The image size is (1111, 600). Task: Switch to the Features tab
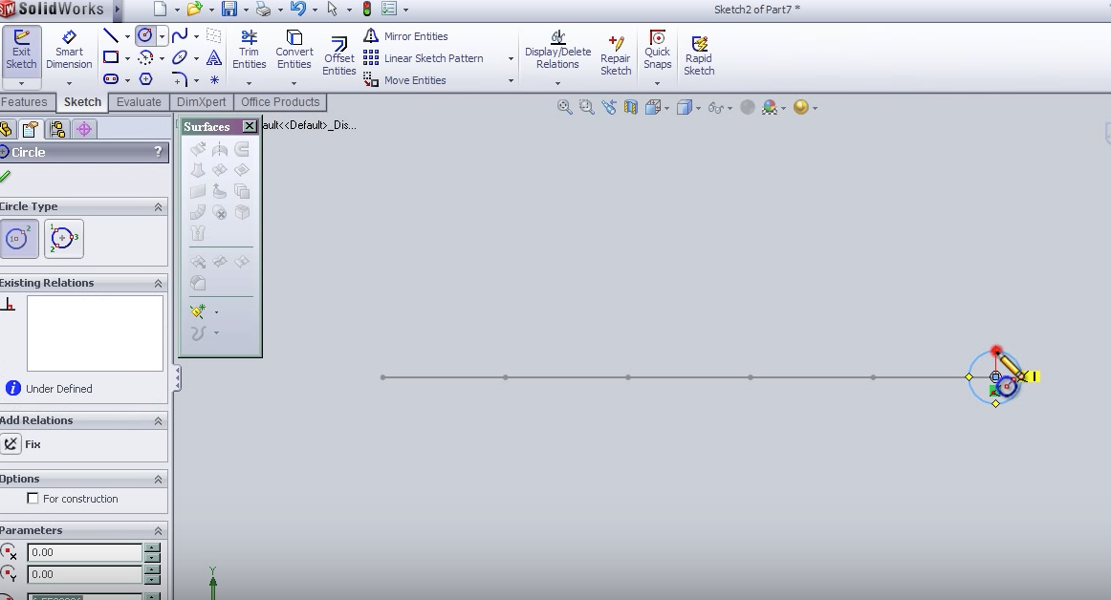(x=25, y=102)
